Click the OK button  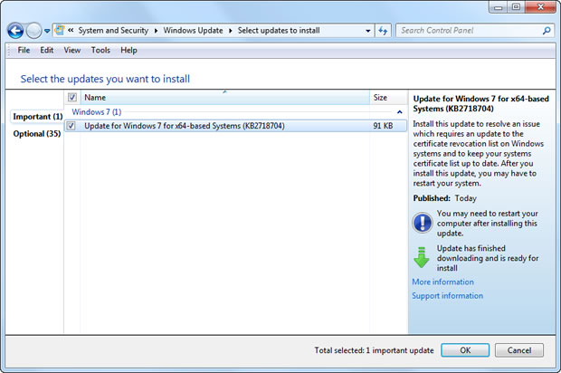(465, 349)
